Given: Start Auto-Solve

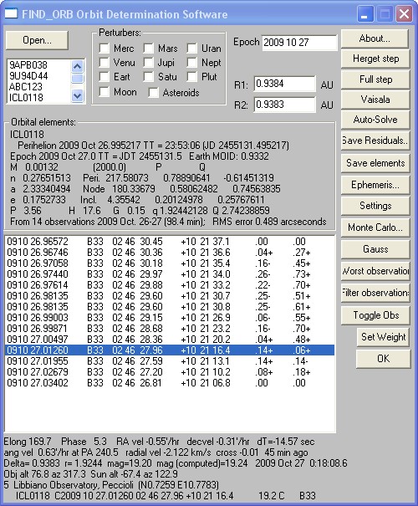Looking at the screenshot, I should tap(375, 120).
